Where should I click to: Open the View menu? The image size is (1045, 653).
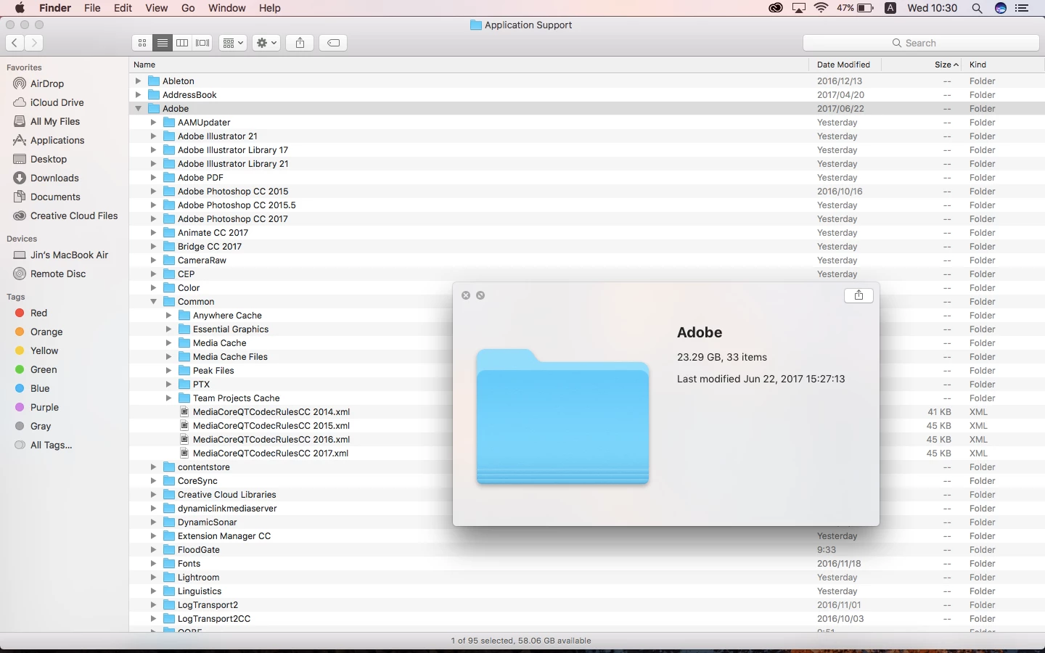pos(157,8)
